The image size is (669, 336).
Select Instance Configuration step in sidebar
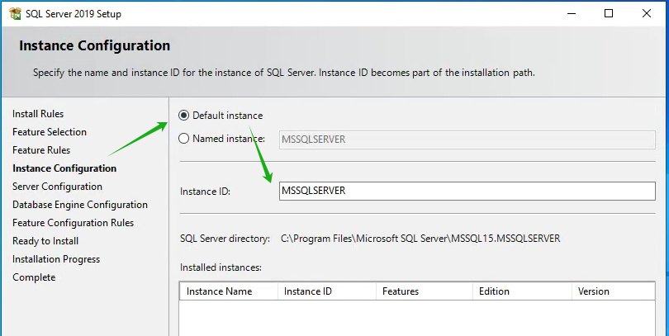click(x=64, y=168)
